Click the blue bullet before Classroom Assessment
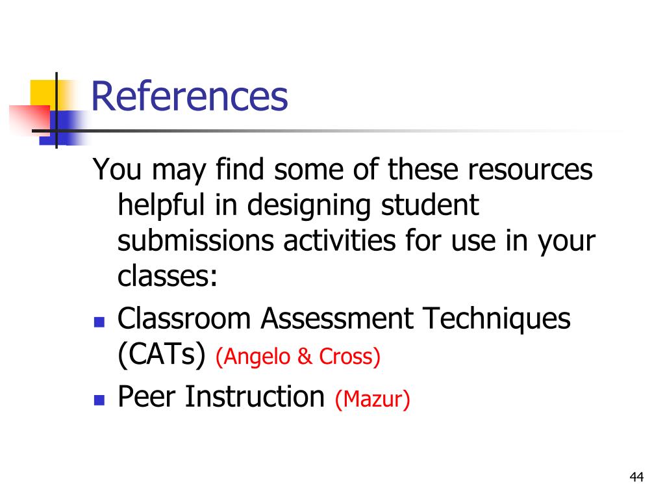This screenshot has height=499, width=665. [x=99, y=322]
